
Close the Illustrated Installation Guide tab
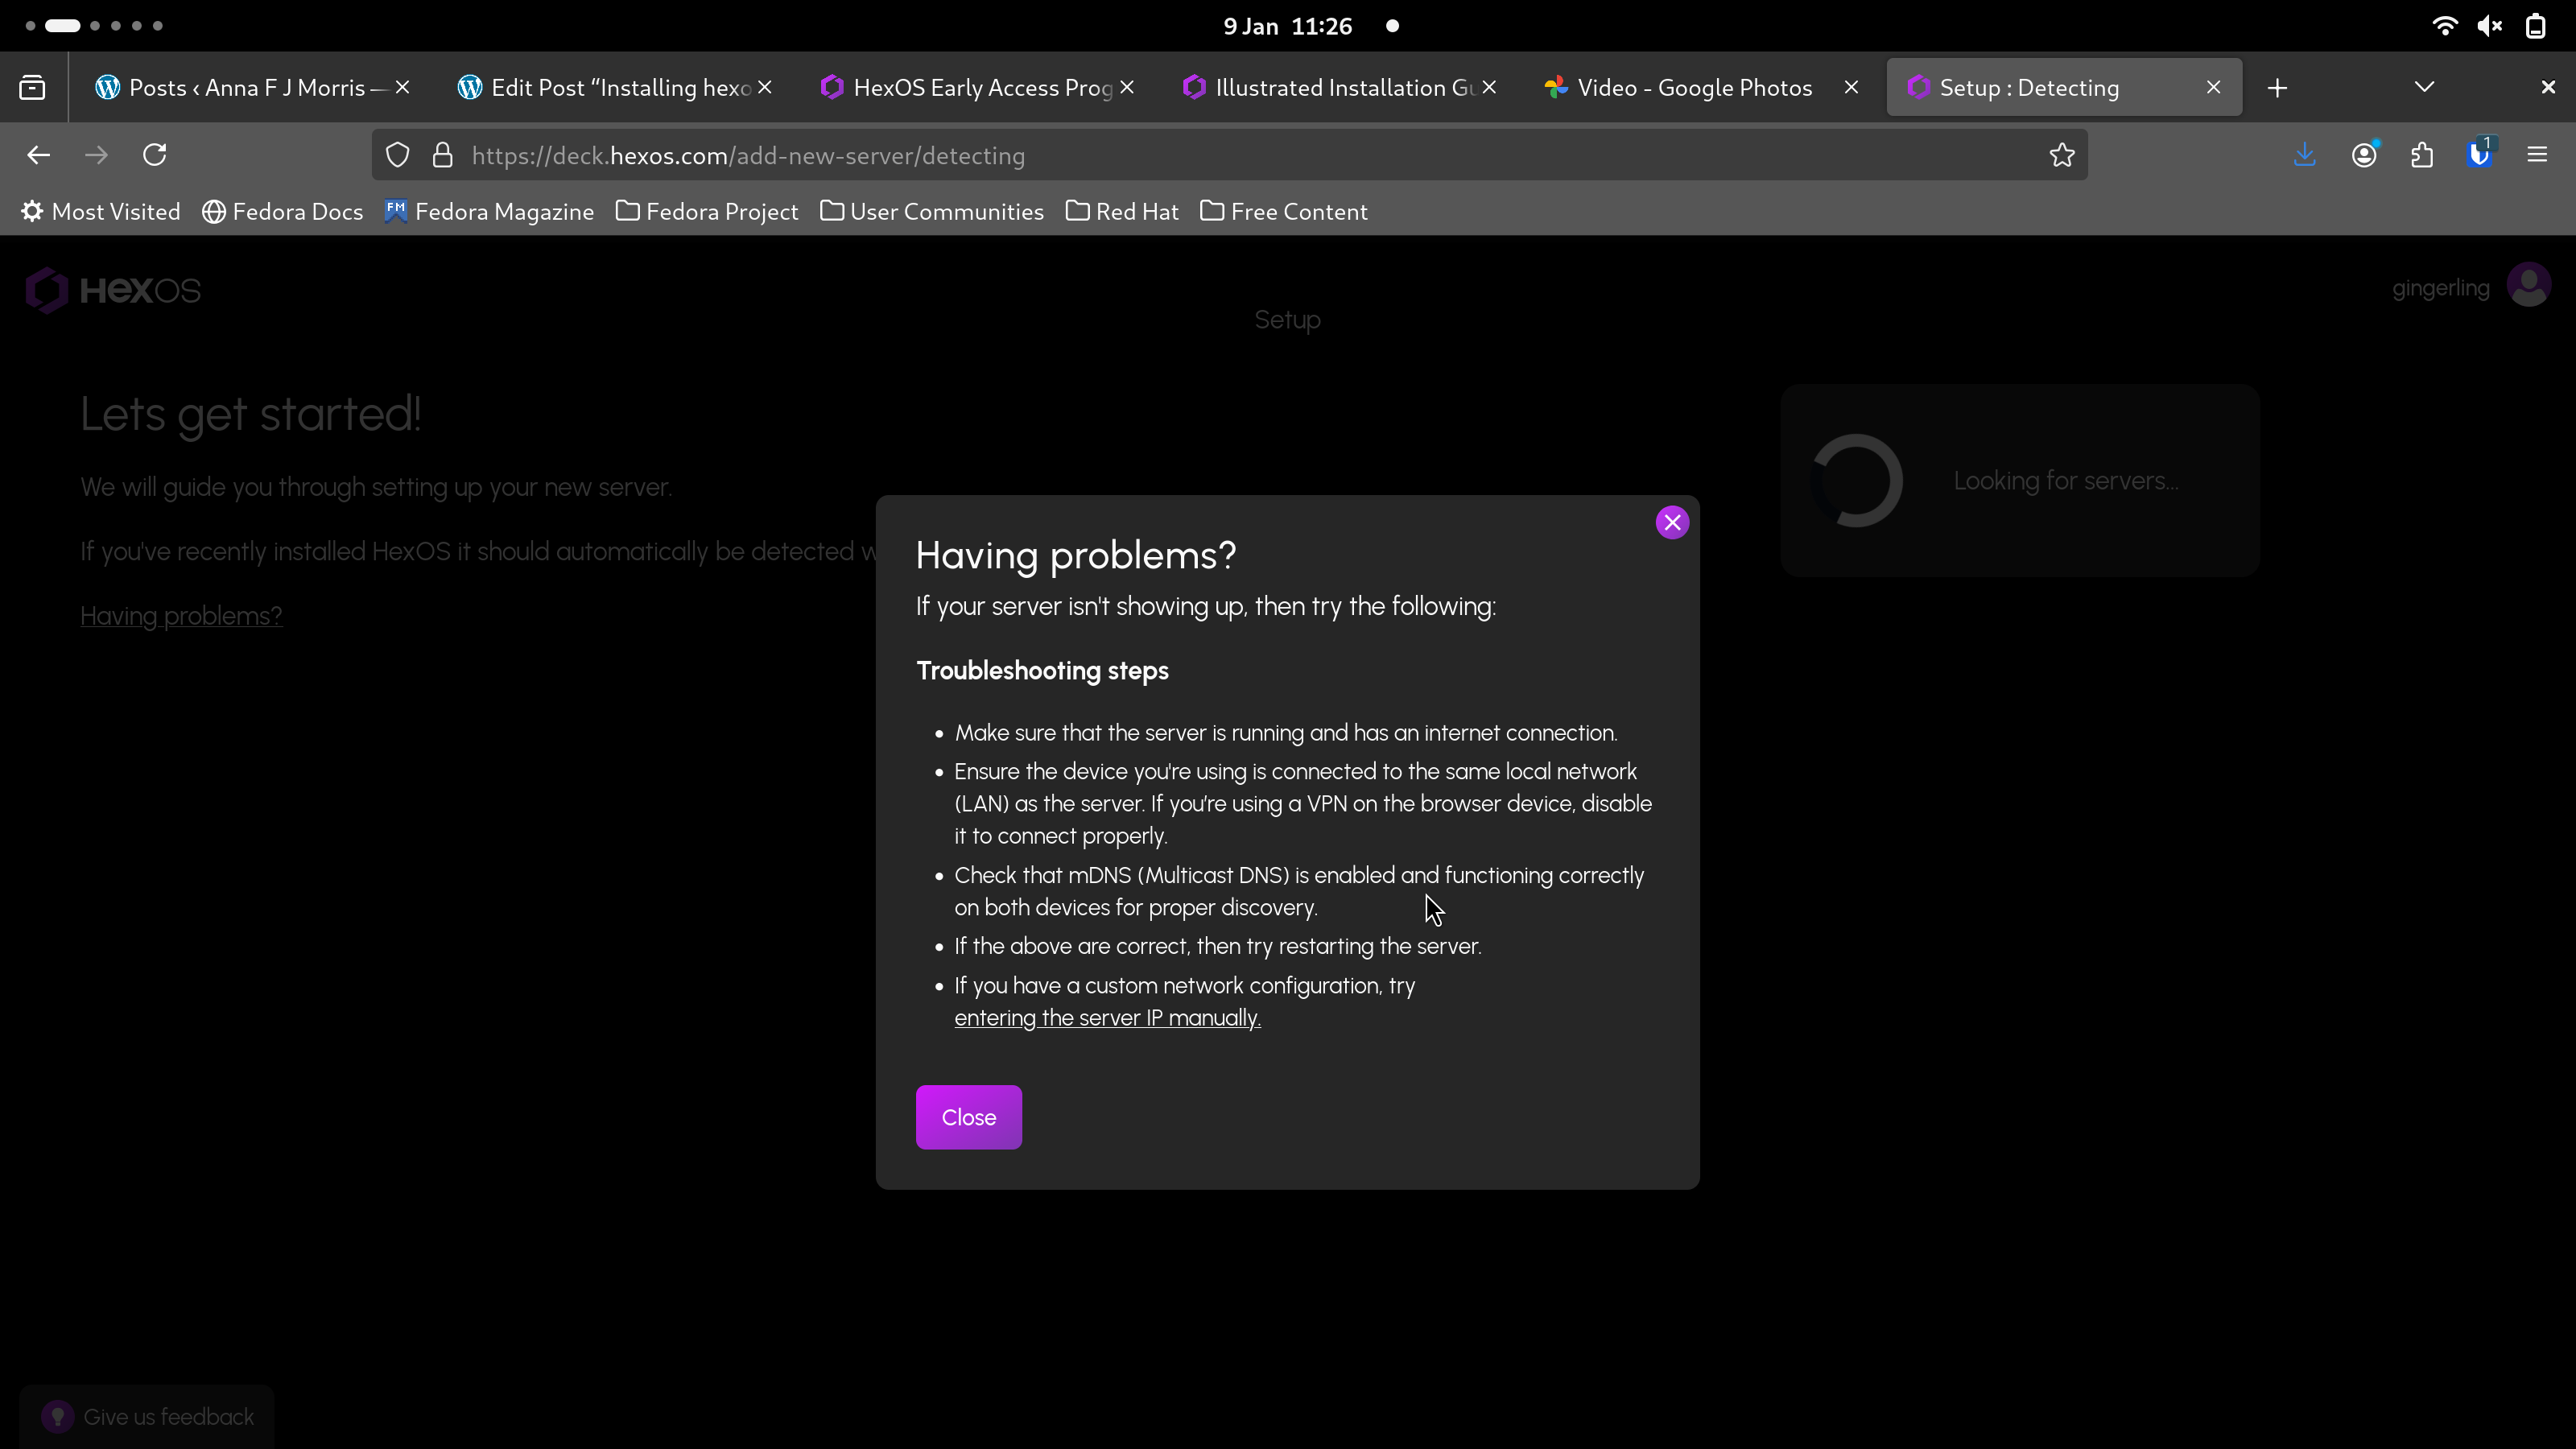(1489, 88)
